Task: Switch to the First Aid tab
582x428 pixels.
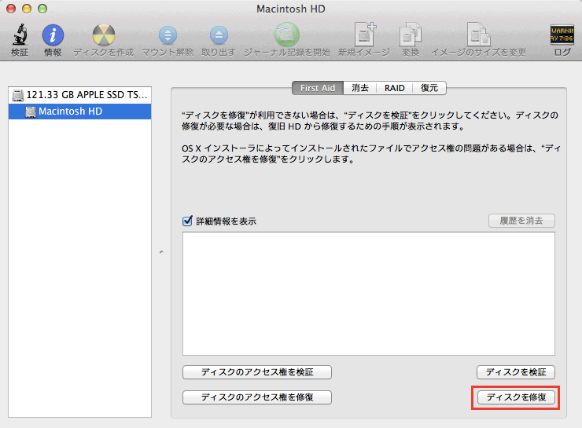Action: (x=318, y=88)
